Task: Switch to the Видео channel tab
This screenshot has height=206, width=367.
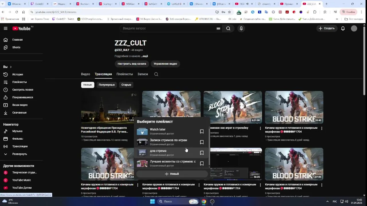Action: click(x=85, y=74)
